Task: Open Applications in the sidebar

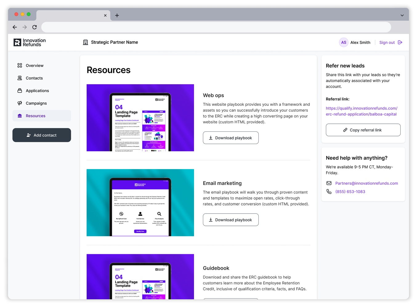Action: click(x=37, y=91)
